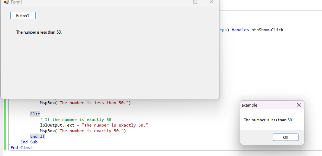Click the Form1 window title text
Image resolution: width=322 pixels, height=156 pixels.
click(x=17, y=2)
